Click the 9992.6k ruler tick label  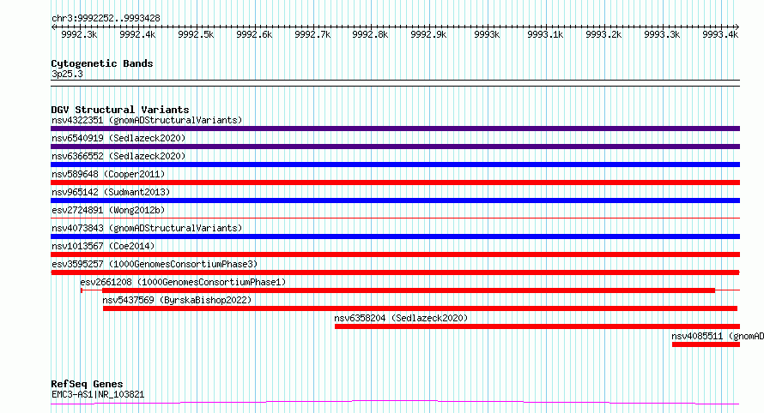(x=254, y=34)
